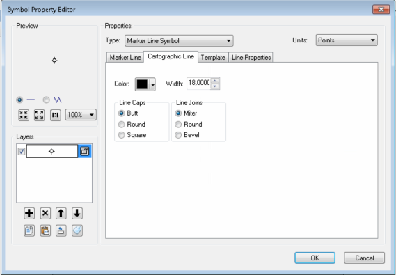Increase Width with up stepper arrow
Viewport: 396px width, 275px height.
click(x=215, y=81)
